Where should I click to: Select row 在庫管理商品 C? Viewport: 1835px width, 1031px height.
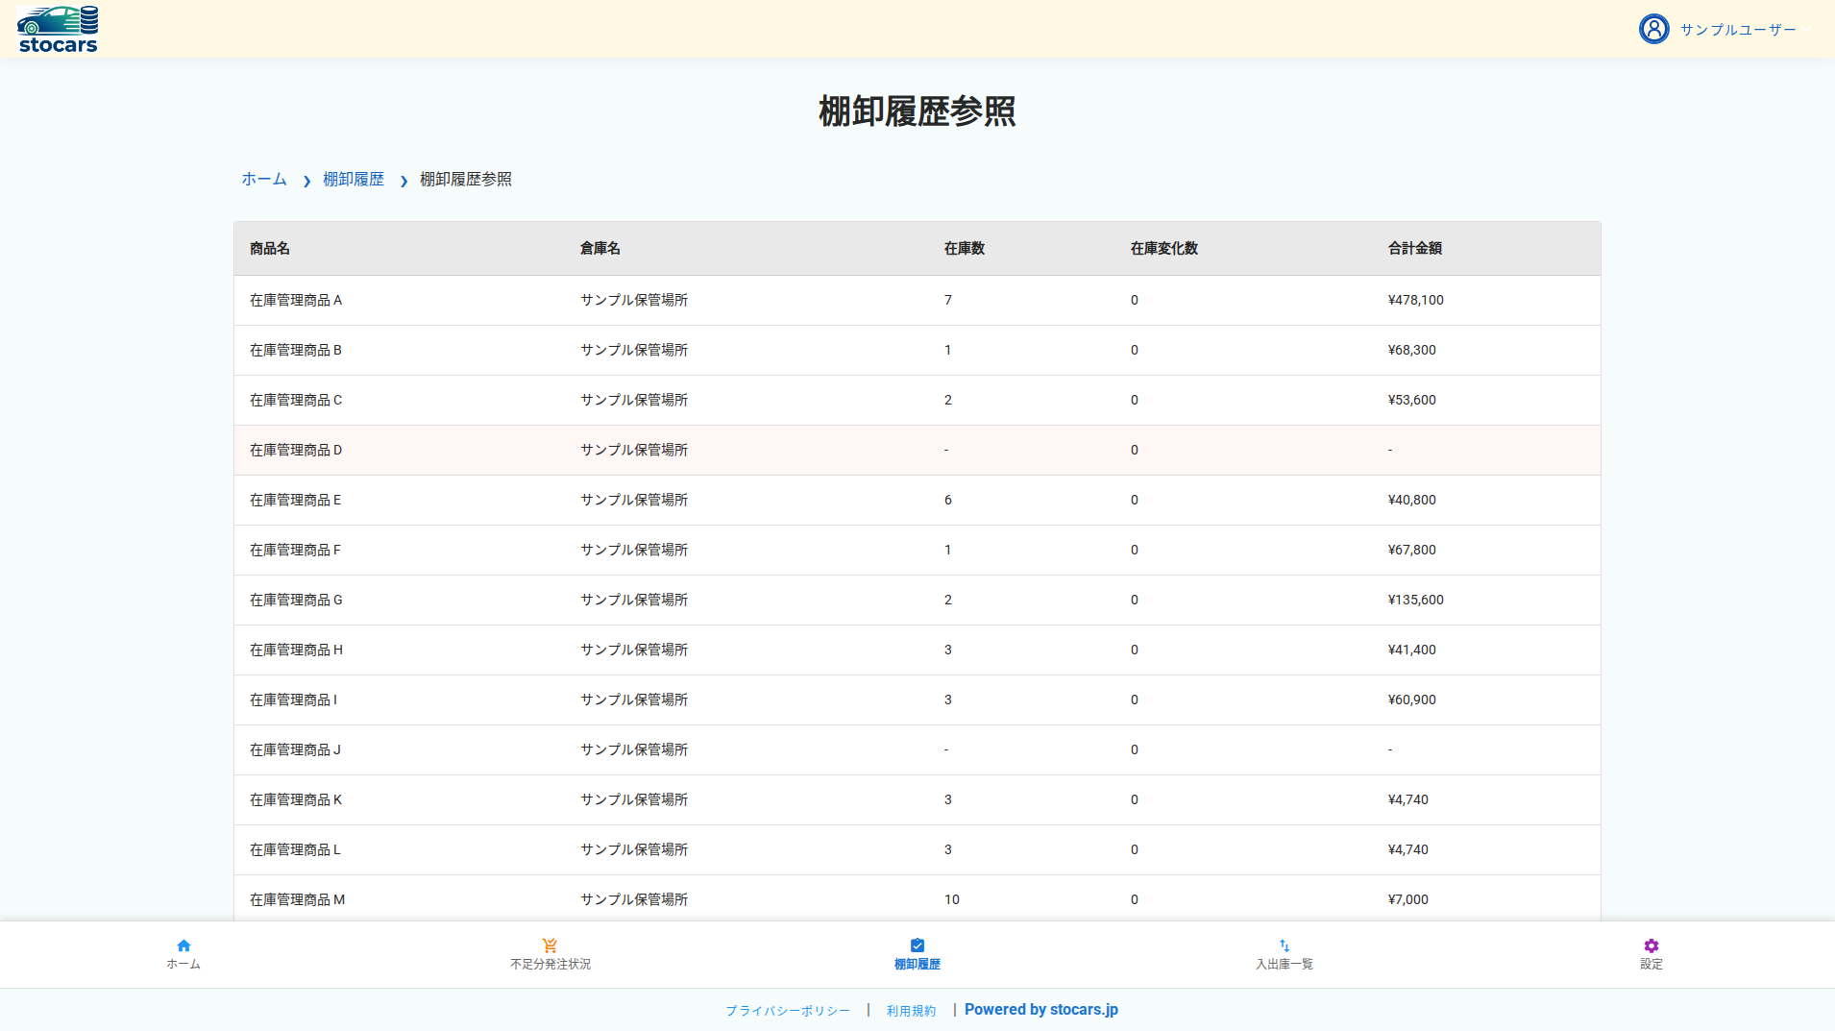917,400
